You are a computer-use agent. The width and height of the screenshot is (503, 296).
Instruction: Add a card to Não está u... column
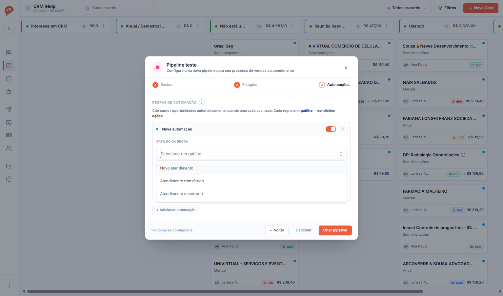(292, 26)
